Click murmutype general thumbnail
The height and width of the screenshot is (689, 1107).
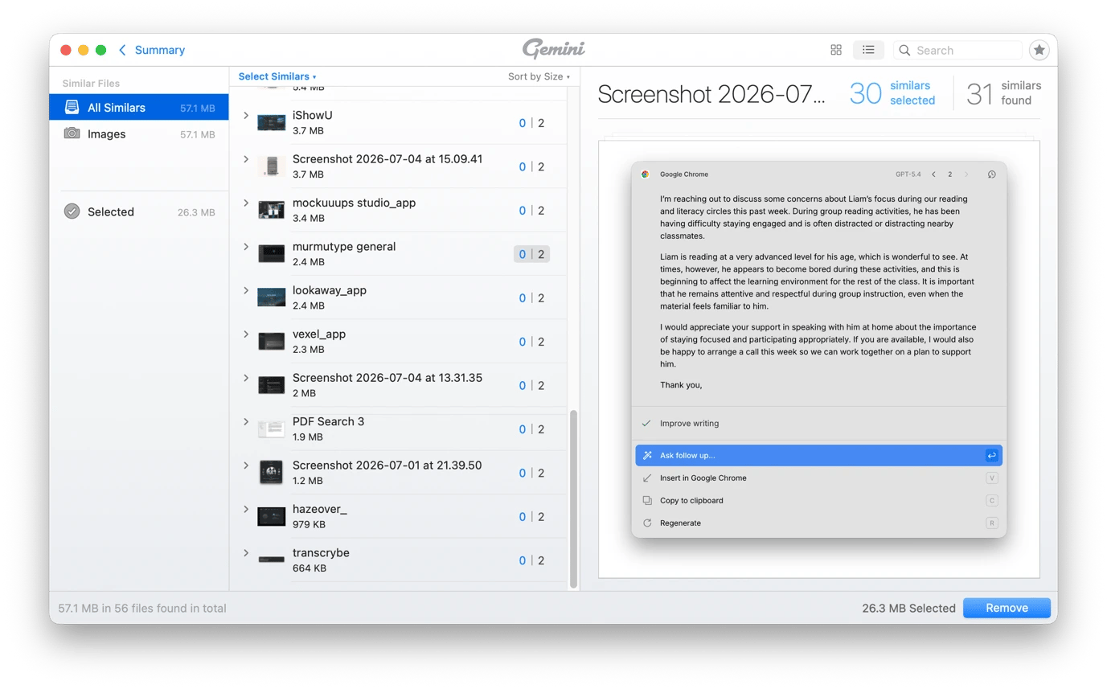[272, 253]
